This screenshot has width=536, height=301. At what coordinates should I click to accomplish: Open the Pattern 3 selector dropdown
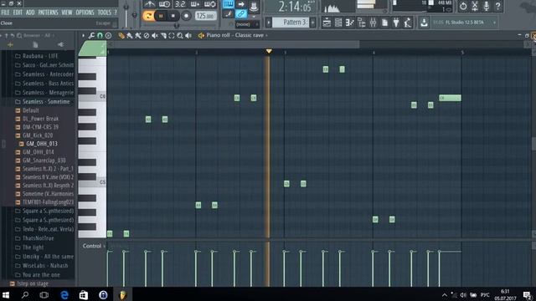point(291,23)
